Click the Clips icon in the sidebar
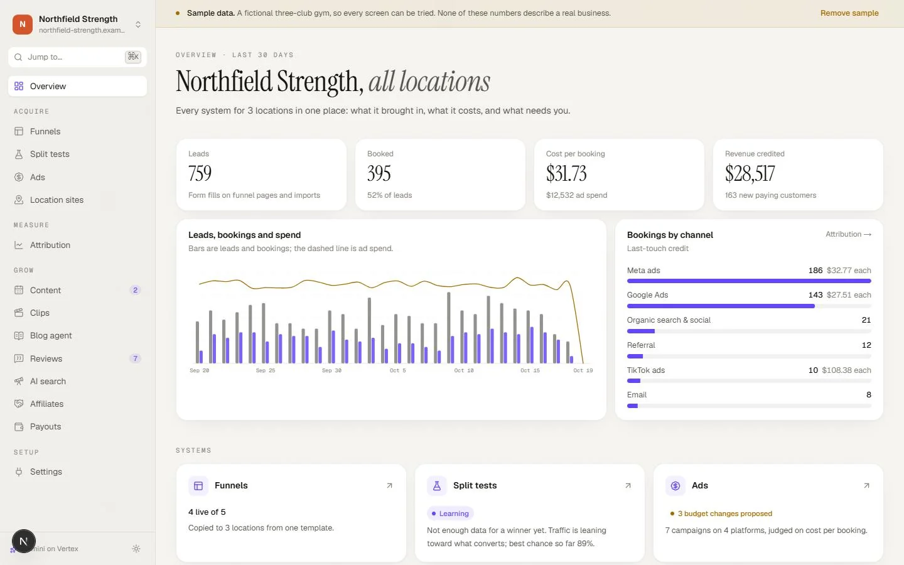904x565 pixels. pos(19,313)
